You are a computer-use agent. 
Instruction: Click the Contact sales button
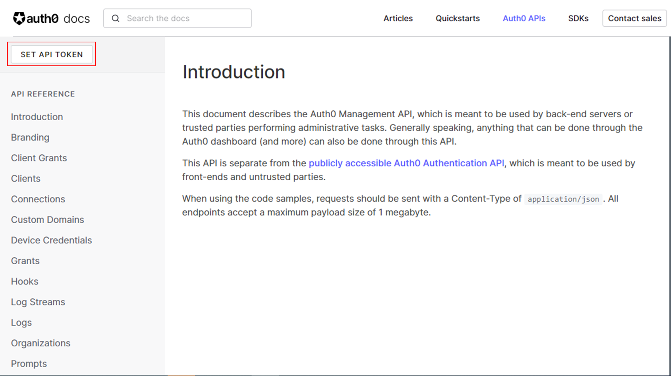click(634, 18)
